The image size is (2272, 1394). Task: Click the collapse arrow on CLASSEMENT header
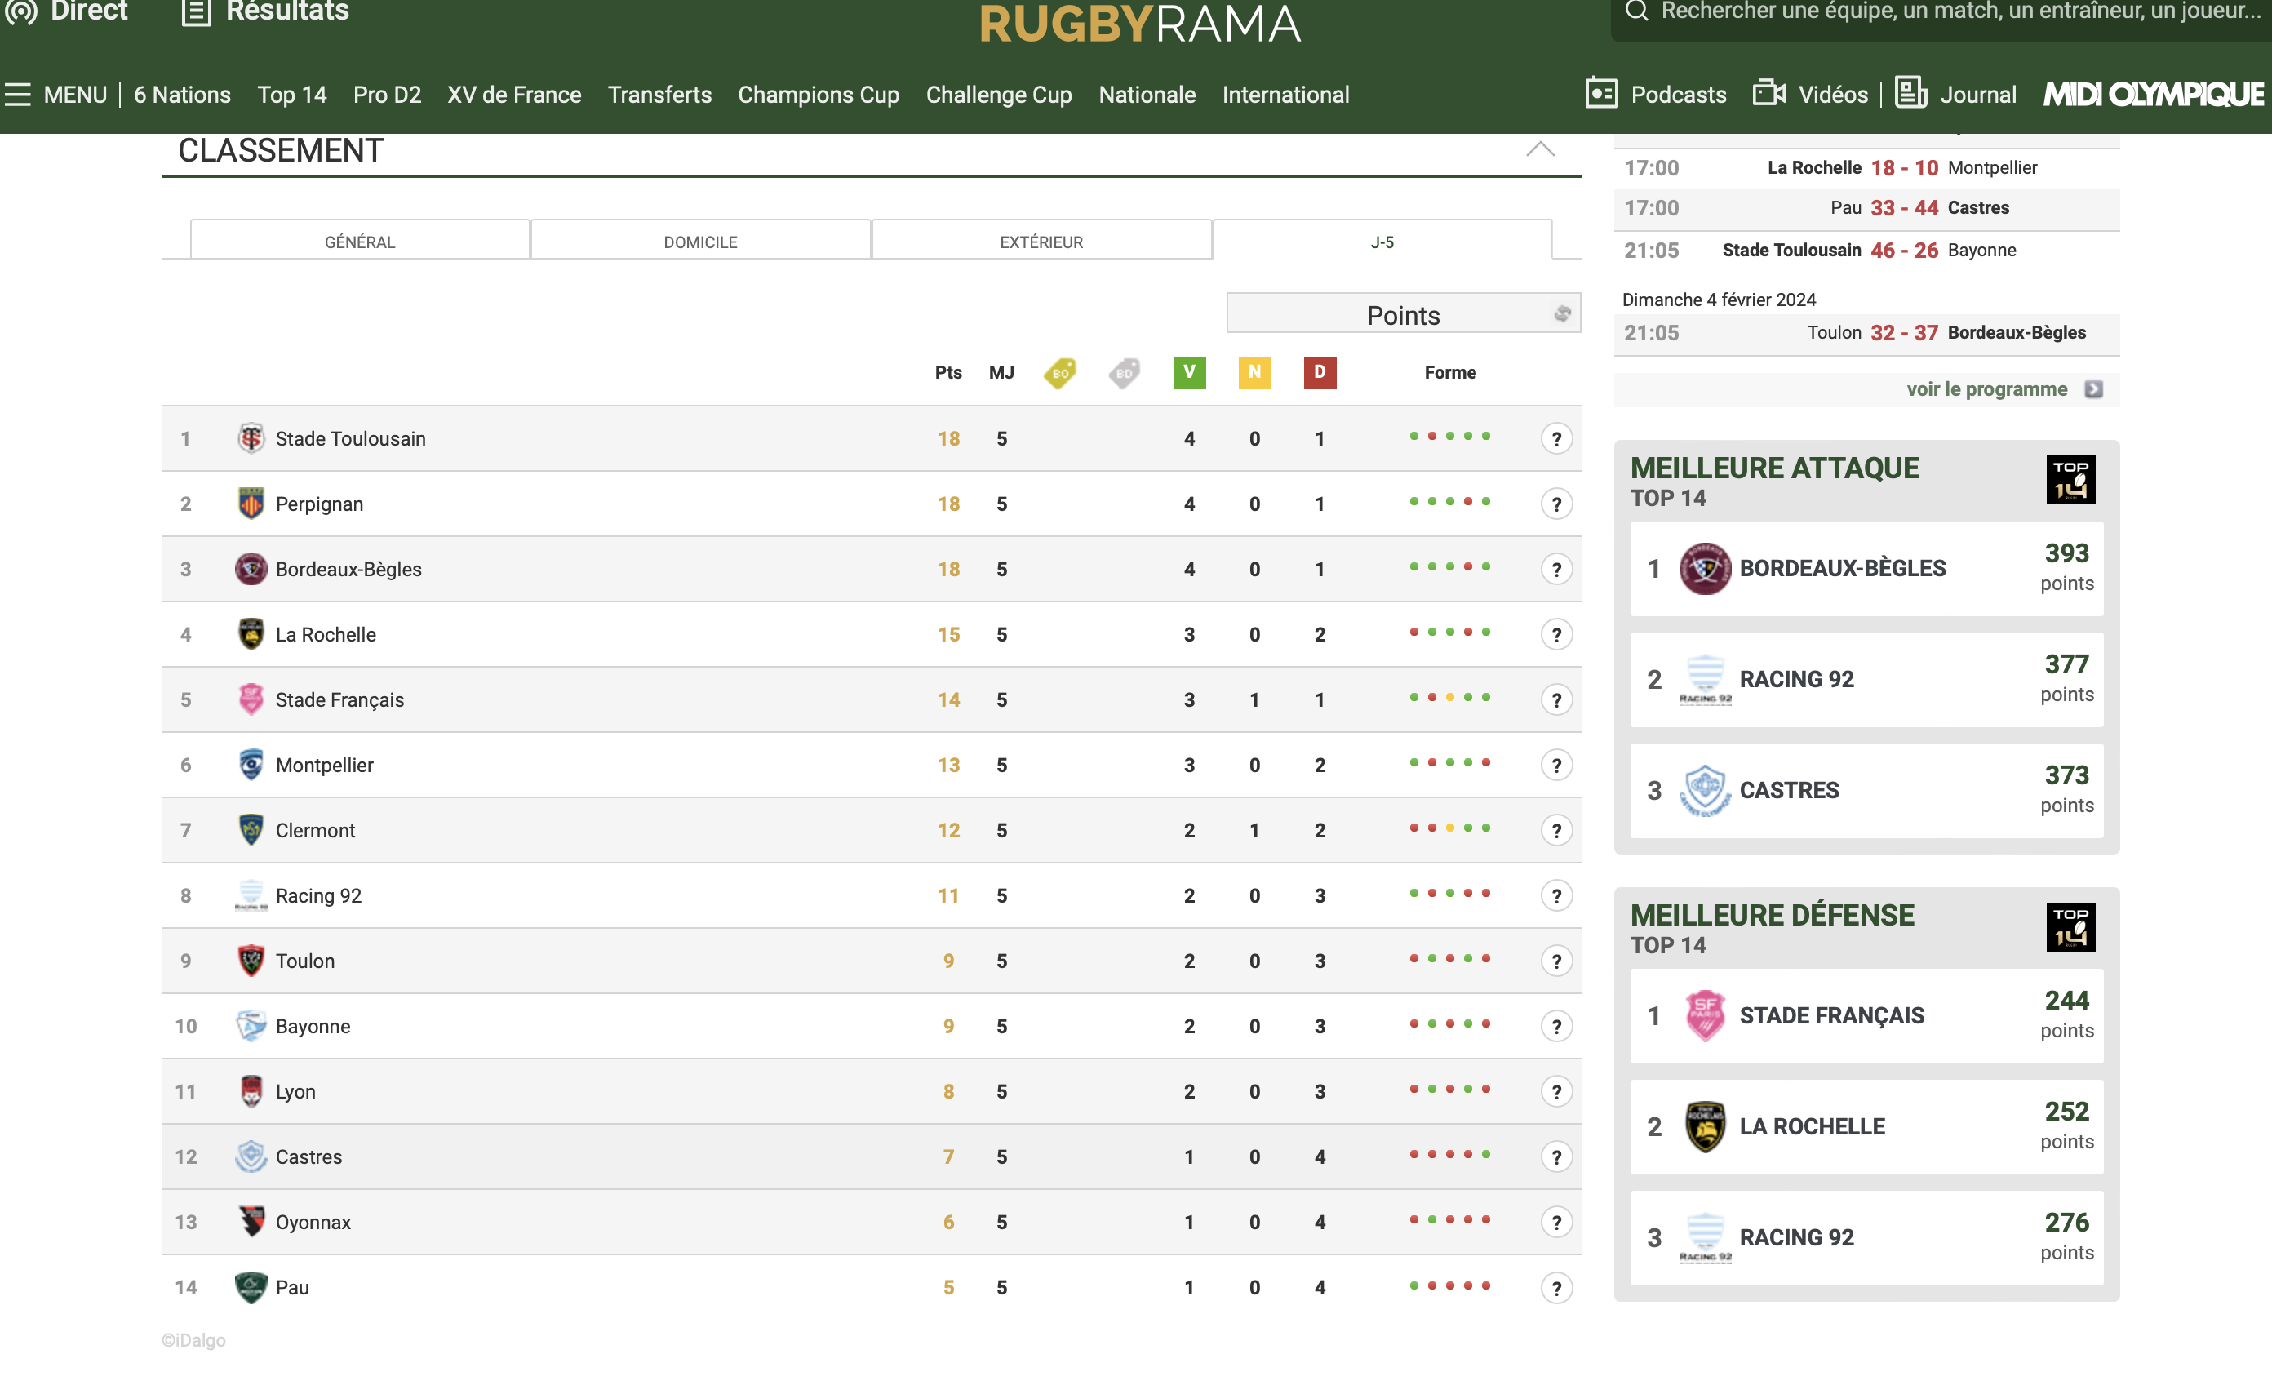click(1540, 151)
